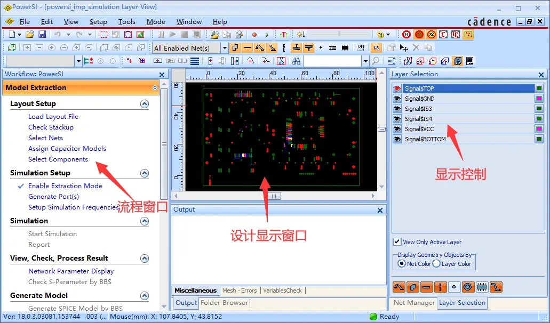Click Check Stackup link
550x323 pixels.
pos(51,127)
